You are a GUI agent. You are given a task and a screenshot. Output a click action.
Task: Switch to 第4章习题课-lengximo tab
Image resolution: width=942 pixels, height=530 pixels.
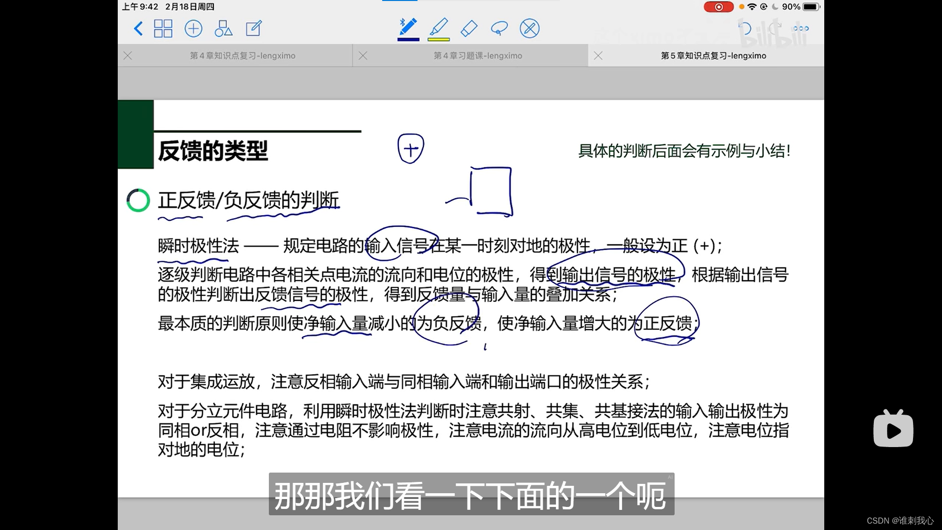pyautogui.click(x=477, y=56)
